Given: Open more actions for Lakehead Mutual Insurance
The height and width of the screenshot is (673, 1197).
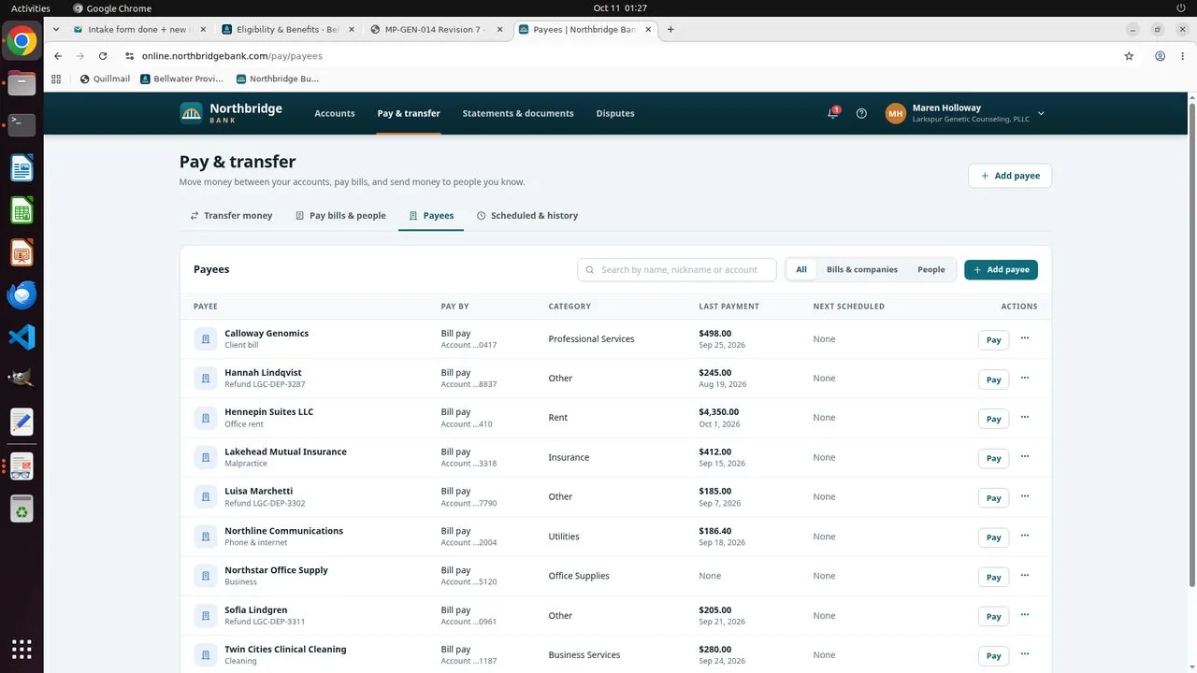Looking at the screenshot, I should coord(1025,456).
